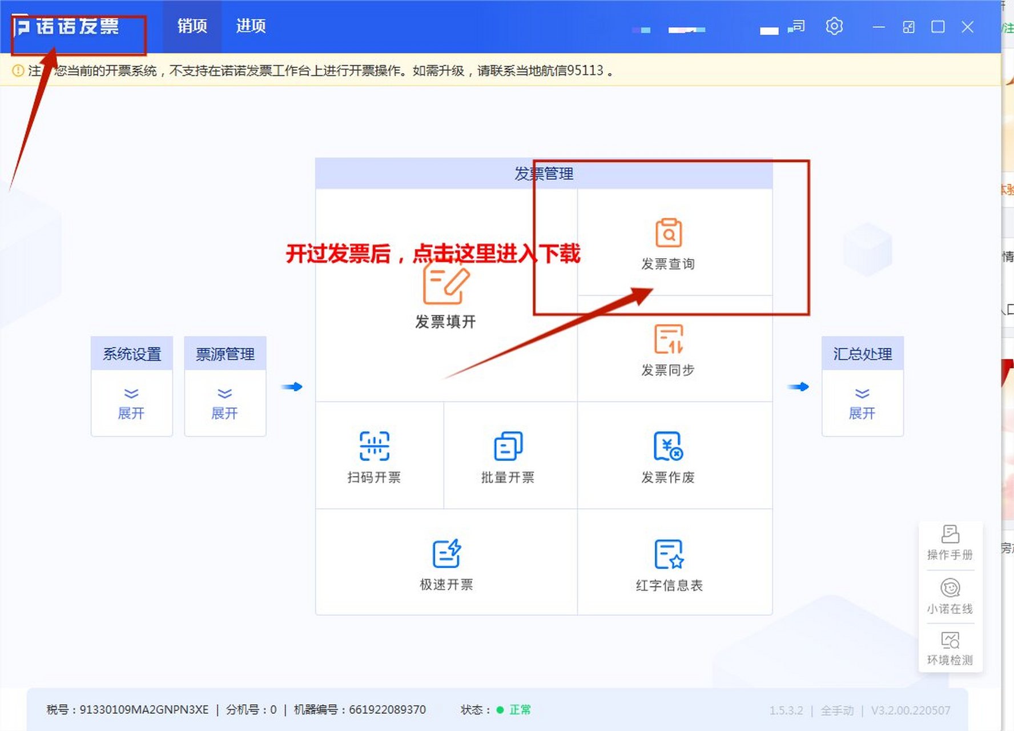Expand 系统设置 panel
Screen dimensions: 1014x731
tap(131, 403)
